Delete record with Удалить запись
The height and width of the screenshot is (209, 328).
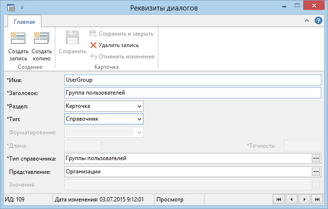point(114,45)
